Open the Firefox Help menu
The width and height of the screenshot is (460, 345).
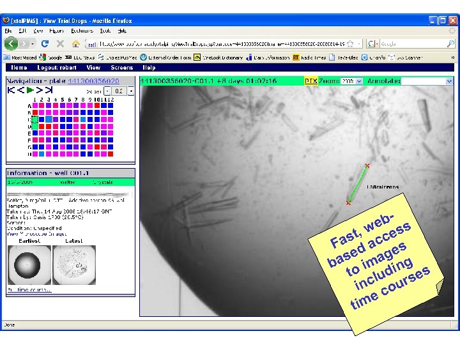(x=122, y=31)
